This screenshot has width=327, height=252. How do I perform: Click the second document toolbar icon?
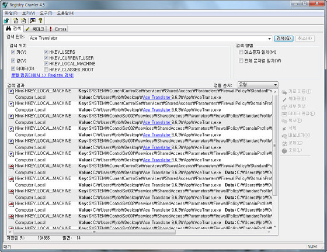pos(23,20)
